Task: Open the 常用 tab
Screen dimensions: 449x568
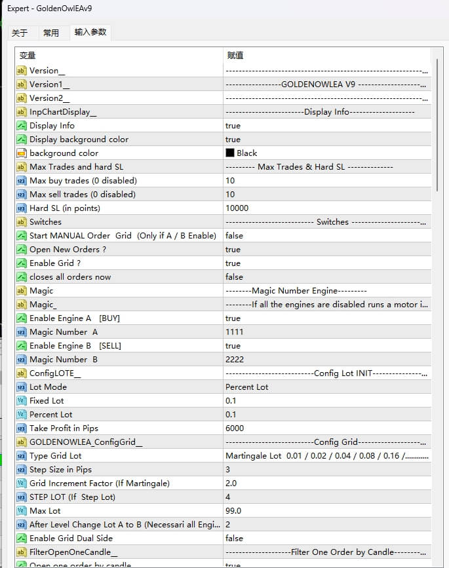Action: tap(50, 33)
